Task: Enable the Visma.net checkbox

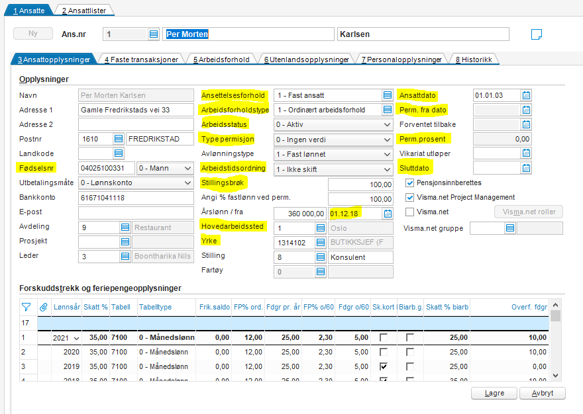Action: point(409,212)
